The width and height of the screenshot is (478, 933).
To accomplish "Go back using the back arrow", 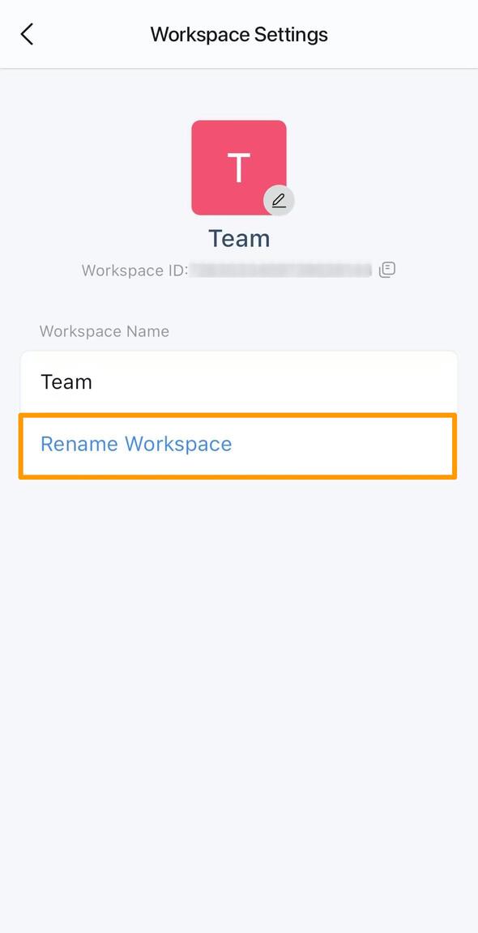I will tap(27, 35).
